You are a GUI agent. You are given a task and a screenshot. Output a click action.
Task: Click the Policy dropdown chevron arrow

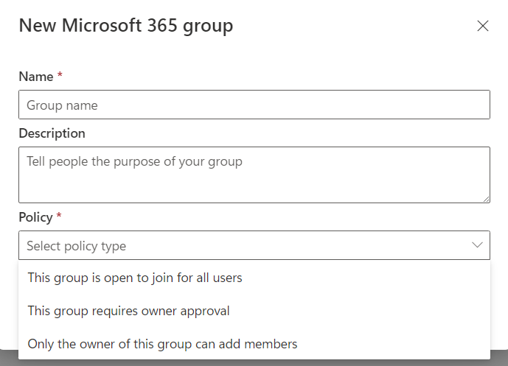(x=477, y=245)
